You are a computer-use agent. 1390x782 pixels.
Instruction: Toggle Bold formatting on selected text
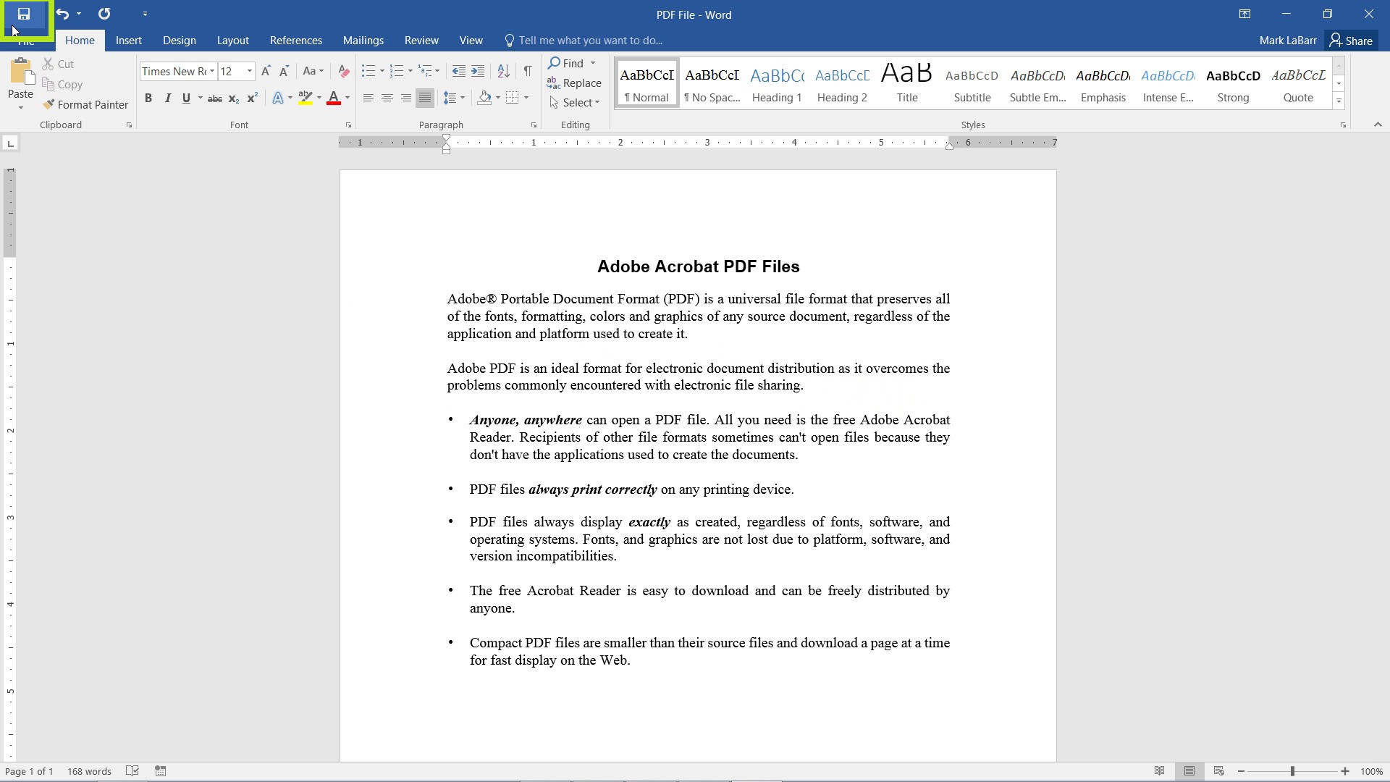(x=148, y=98)
